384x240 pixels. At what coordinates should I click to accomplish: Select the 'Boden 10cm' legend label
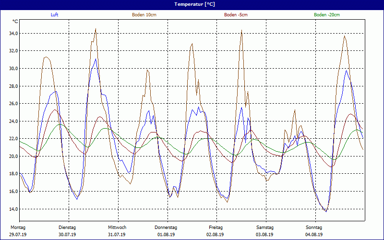(144, 15)
